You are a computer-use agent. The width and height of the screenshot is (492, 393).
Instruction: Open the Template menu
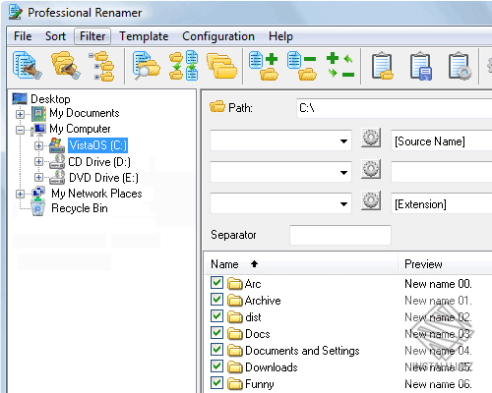point(144,36)
